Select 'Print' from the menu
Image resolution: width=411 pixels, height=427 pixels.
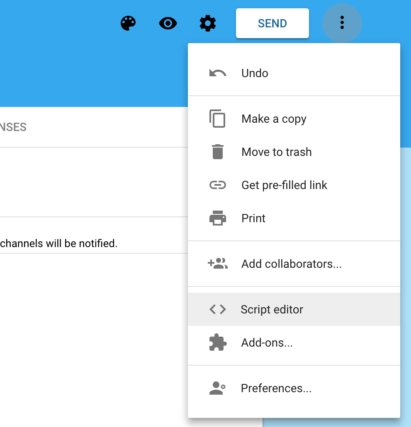point(253,218)
